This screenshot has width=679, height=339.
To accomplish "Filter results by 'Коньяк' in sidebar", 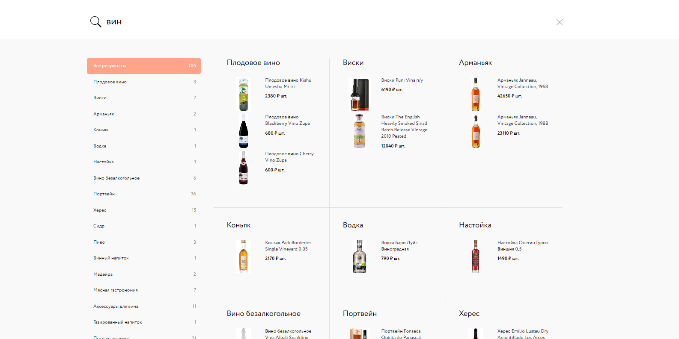I will (x=144, y=130).
